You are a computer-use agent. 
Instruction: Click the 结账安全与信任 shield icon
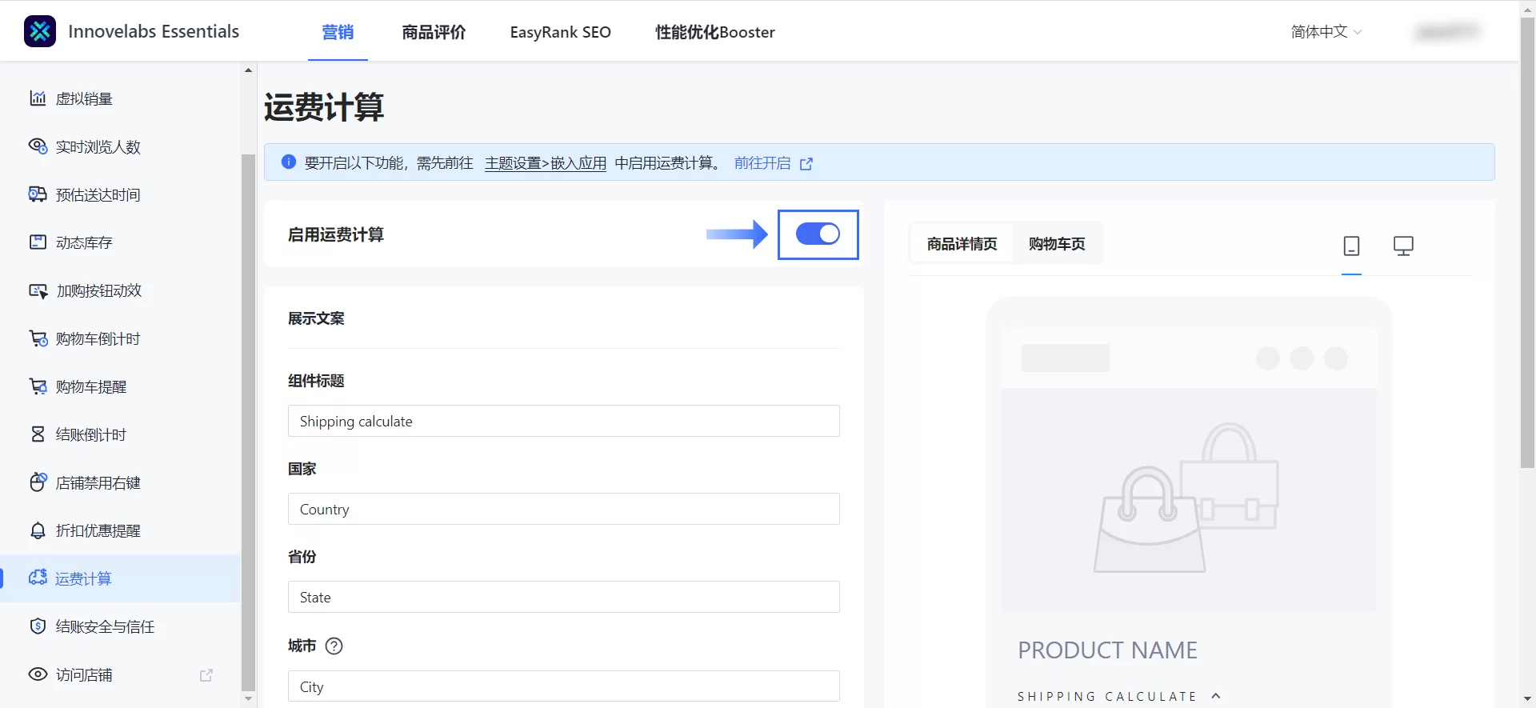pyautogui.click(x=38, y=626)
